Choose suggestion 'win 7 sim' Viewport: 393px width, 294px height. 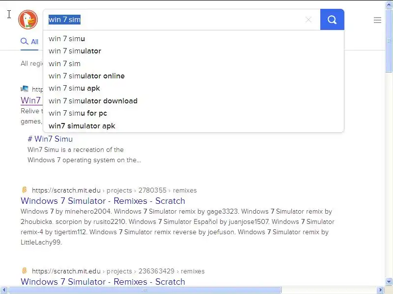tap(194, 64)
